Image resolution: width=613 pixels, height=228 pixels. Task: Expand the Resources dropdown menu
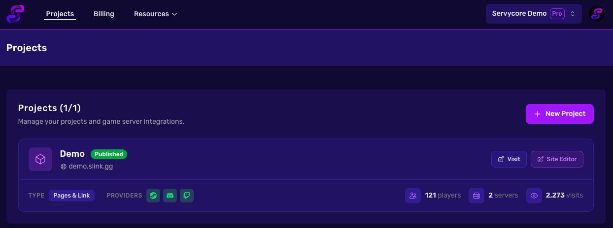tap(155, 14)
